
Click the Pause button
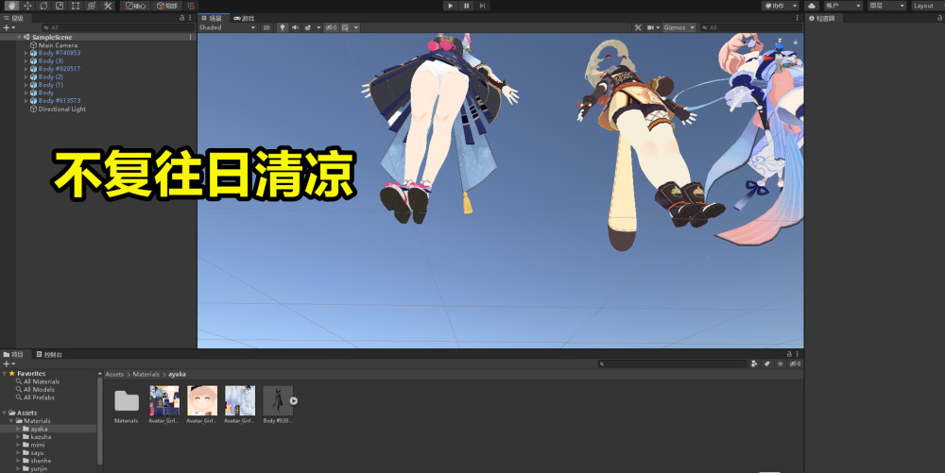pos(467,6)
